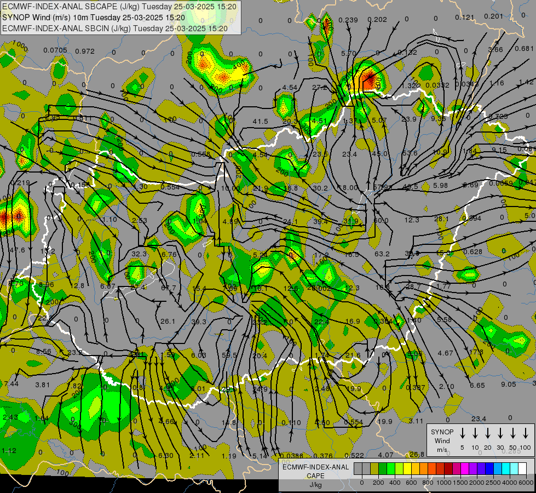Click the 26.1 value on the map
Image resolution: width=536 pixels, height=493 pixels.
[x=168, y=321]
